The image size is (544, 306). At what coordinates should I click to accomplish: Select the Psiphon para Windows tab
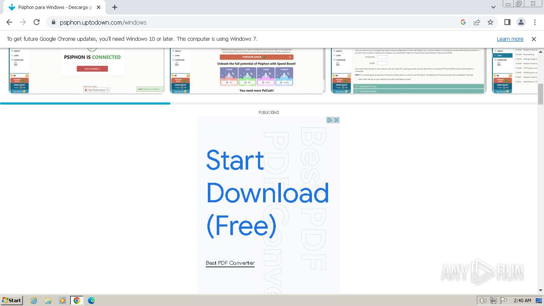click(54, 7)
